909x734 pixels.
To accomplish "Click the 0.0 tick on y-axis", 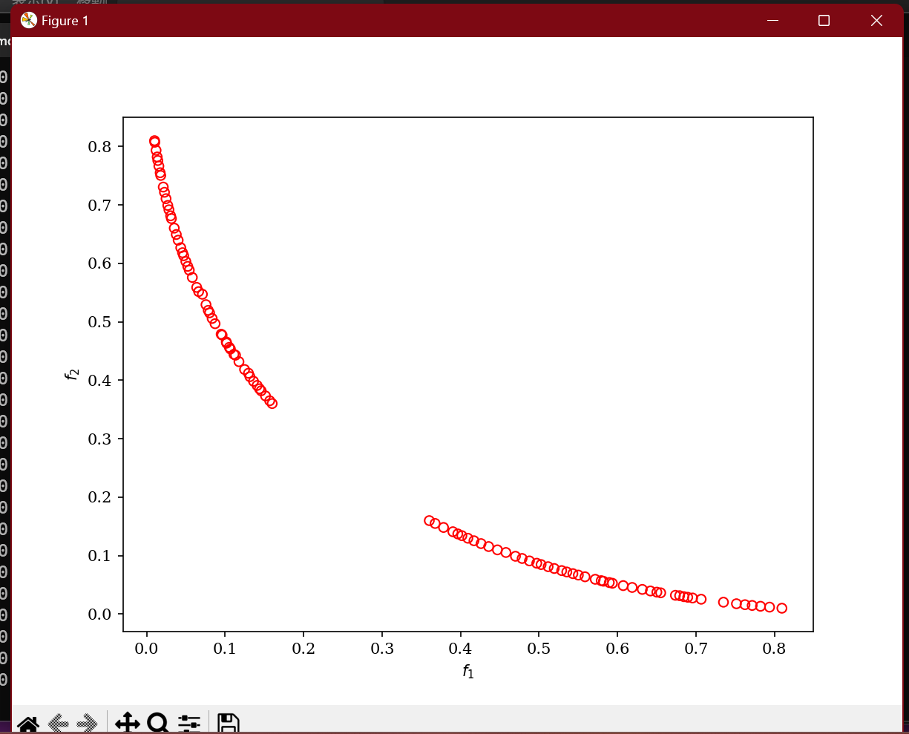I will tap(99, 615).
